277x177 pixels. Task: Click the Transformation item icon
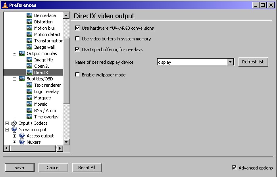pos(29,41)
